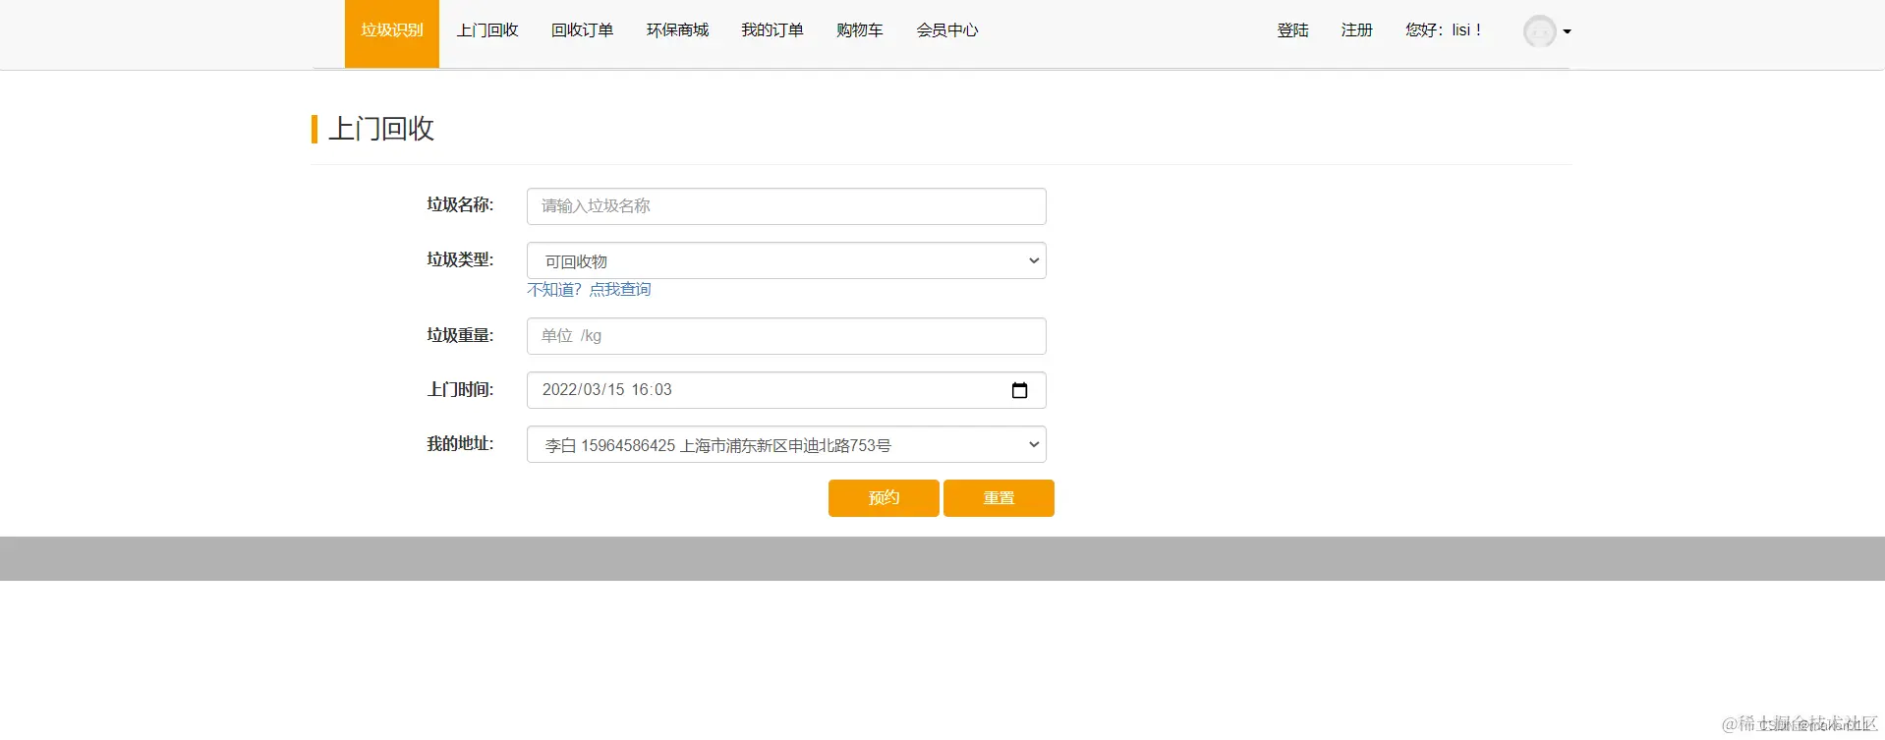The image size is (1885, 740).
Task: Submit with the 预约 button
Action: [x=884, y=498]
